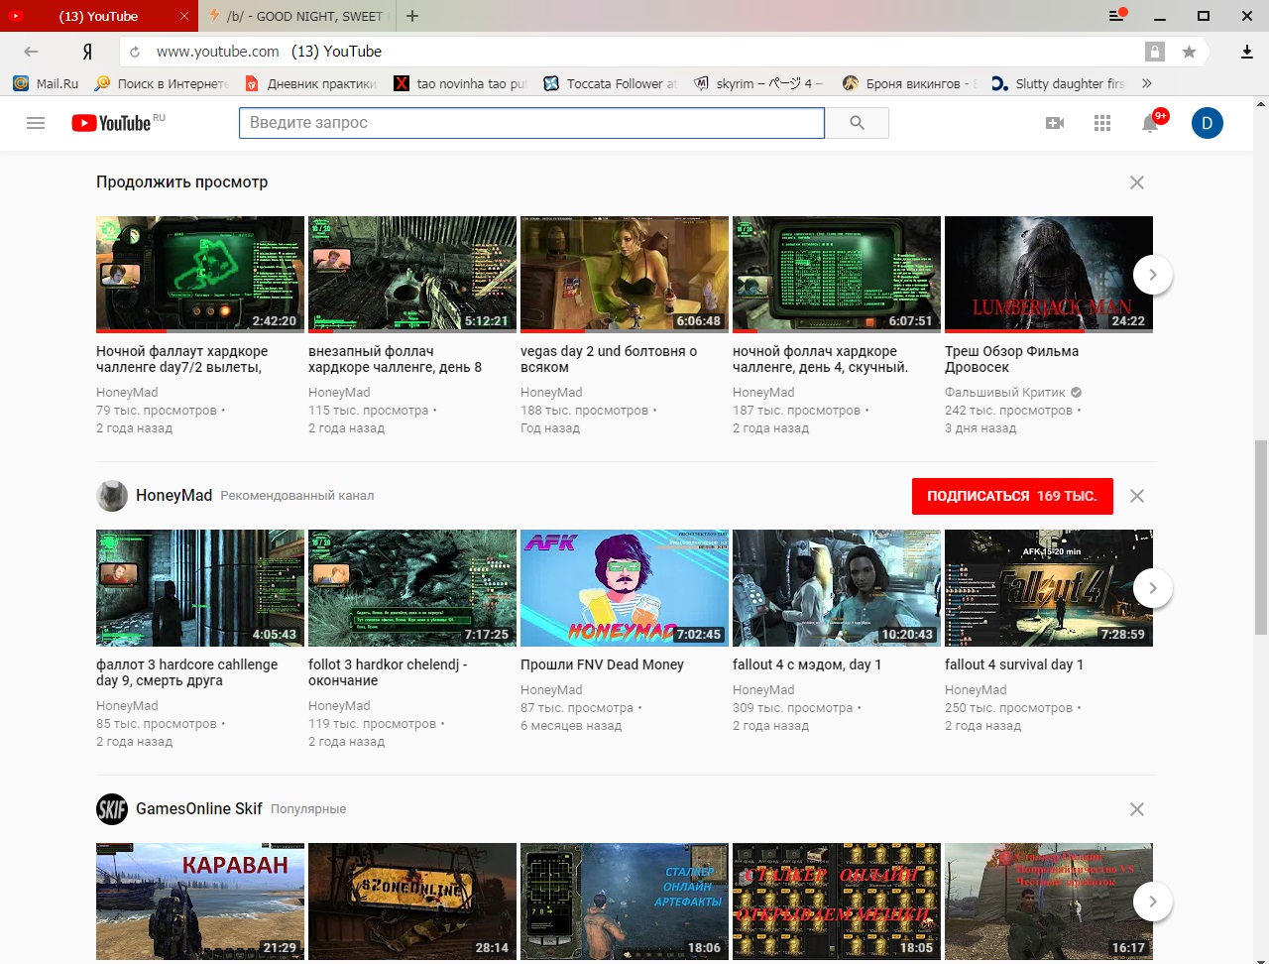Dismiss the 'Продолжить просмотр' section

(1137, 182)
